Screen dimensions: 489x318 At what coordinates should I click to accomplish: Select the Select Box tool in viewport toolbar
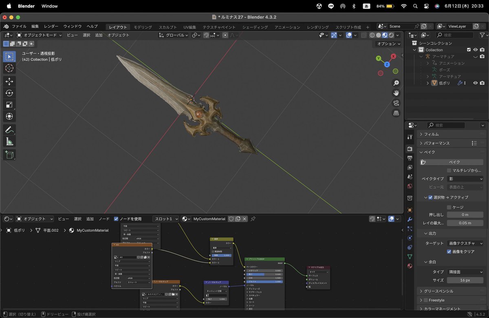pos(9,56)
